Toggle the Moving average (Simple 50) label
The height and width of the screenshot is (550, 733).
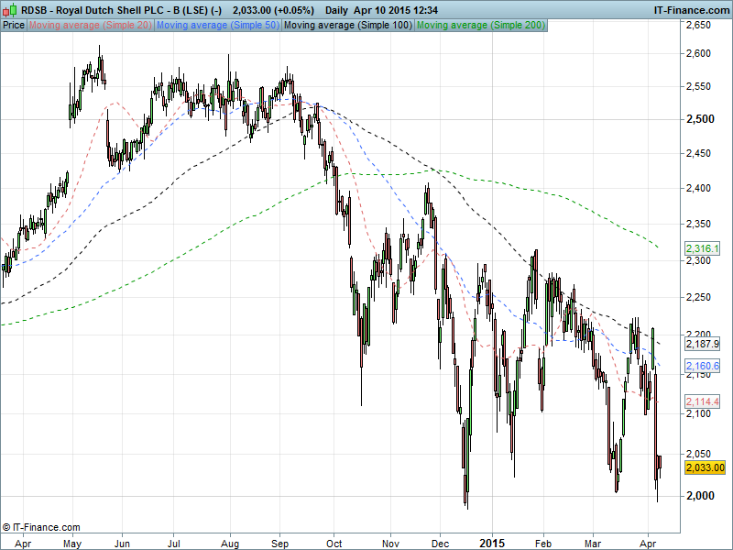point(217,25)
